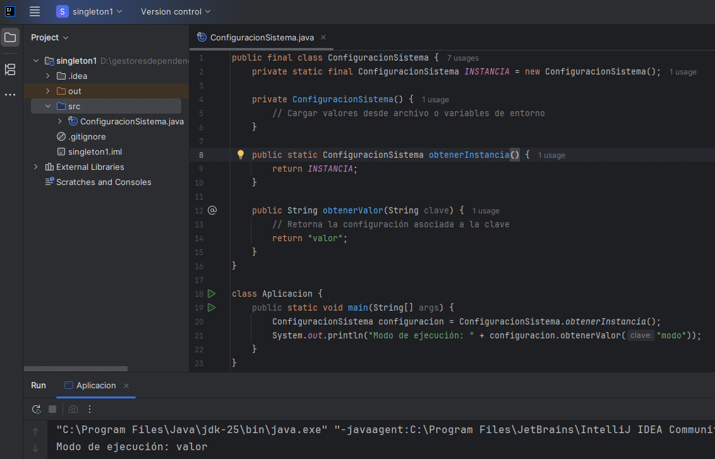Screen dimensions: 715x459
Task: Open More tool windows via ellipsis icon
Action: coord(9,94)
